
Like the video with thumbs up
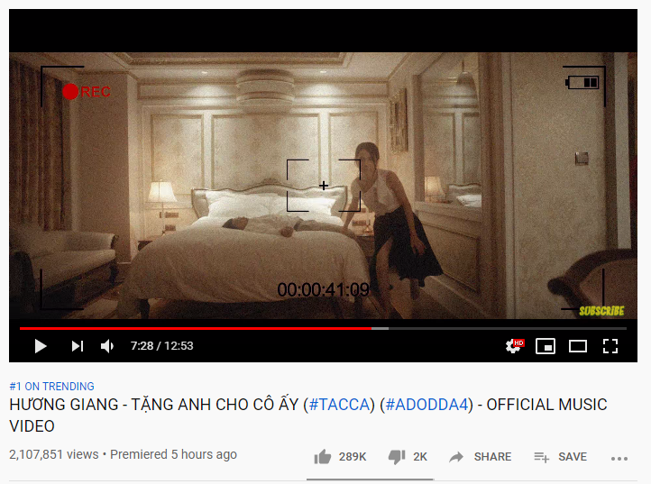coord(323,457)
